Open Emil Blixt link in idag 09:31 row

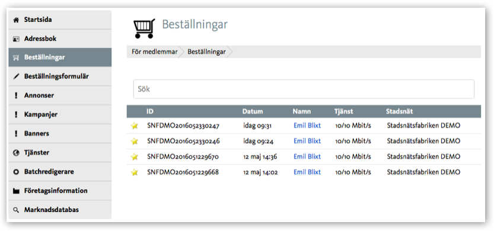pos(307,126)
